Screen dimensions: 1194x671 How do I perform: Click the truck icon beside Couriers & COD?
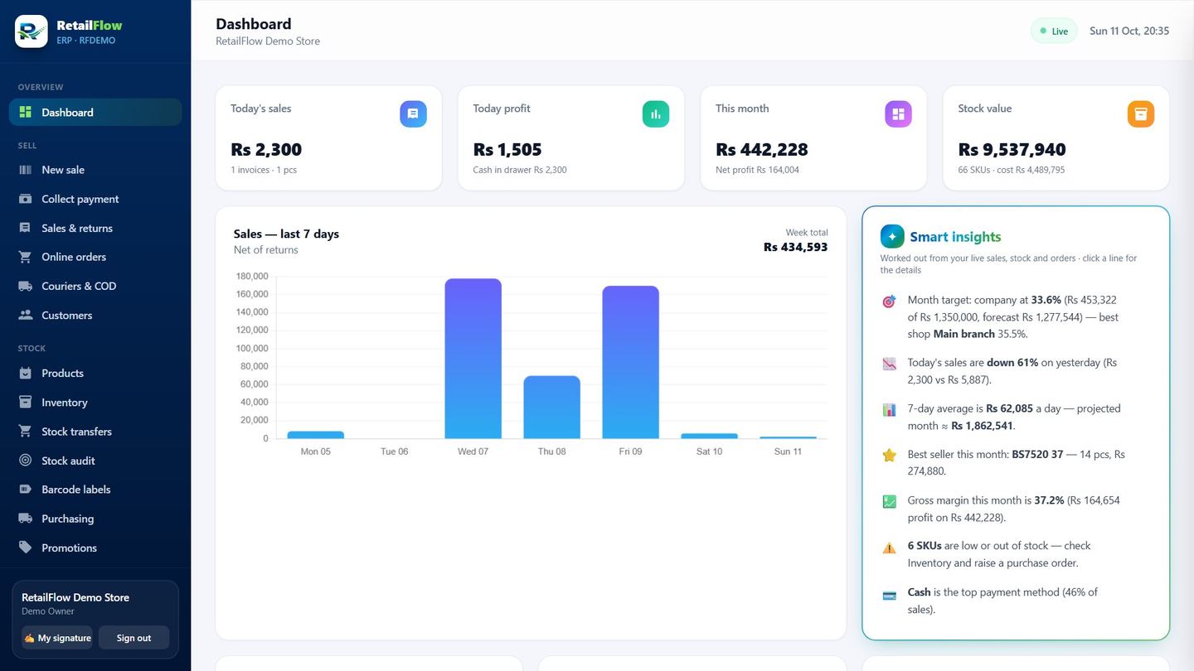26,286
